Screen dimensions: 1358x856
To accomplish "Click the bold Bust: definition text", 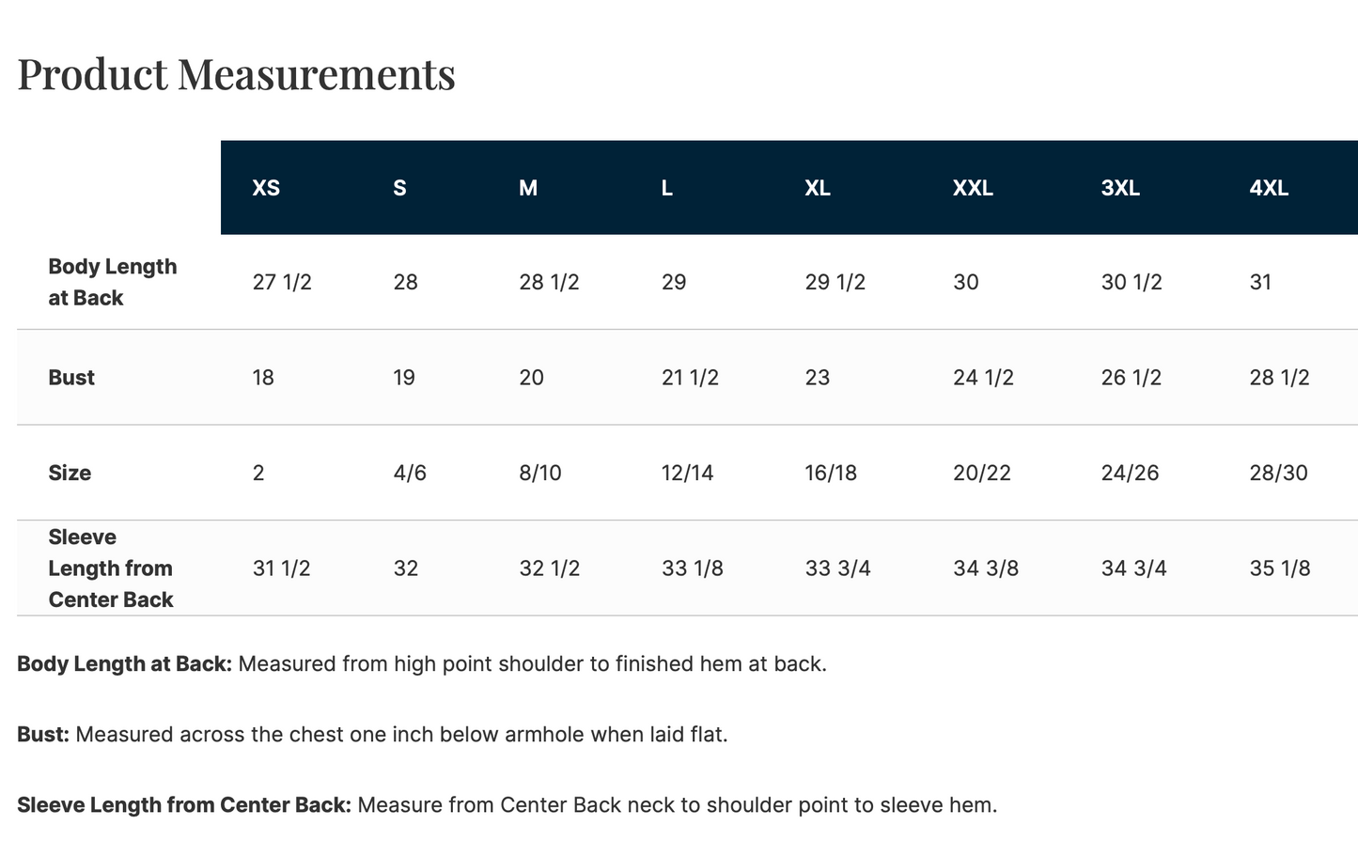I will coord(43,734).
